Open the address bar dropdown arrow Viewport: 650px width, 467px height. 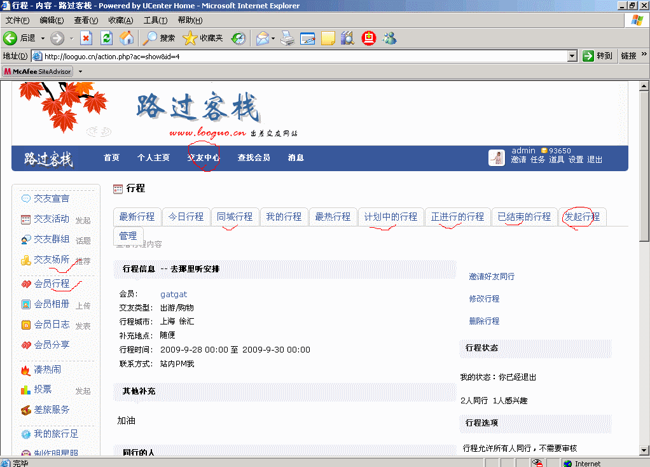point(572,56)
